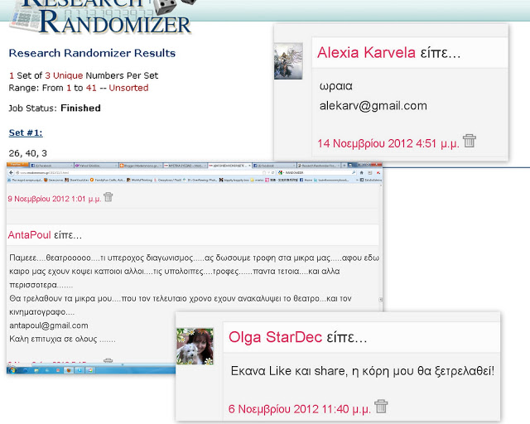Open the Windows Start button

pyautogui.click(x=12, y=370)
